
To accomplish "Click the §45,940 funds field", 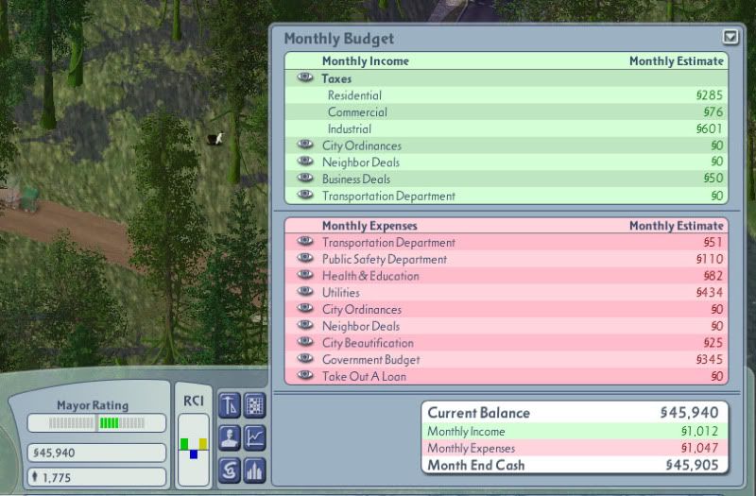I will click(97, 453).
